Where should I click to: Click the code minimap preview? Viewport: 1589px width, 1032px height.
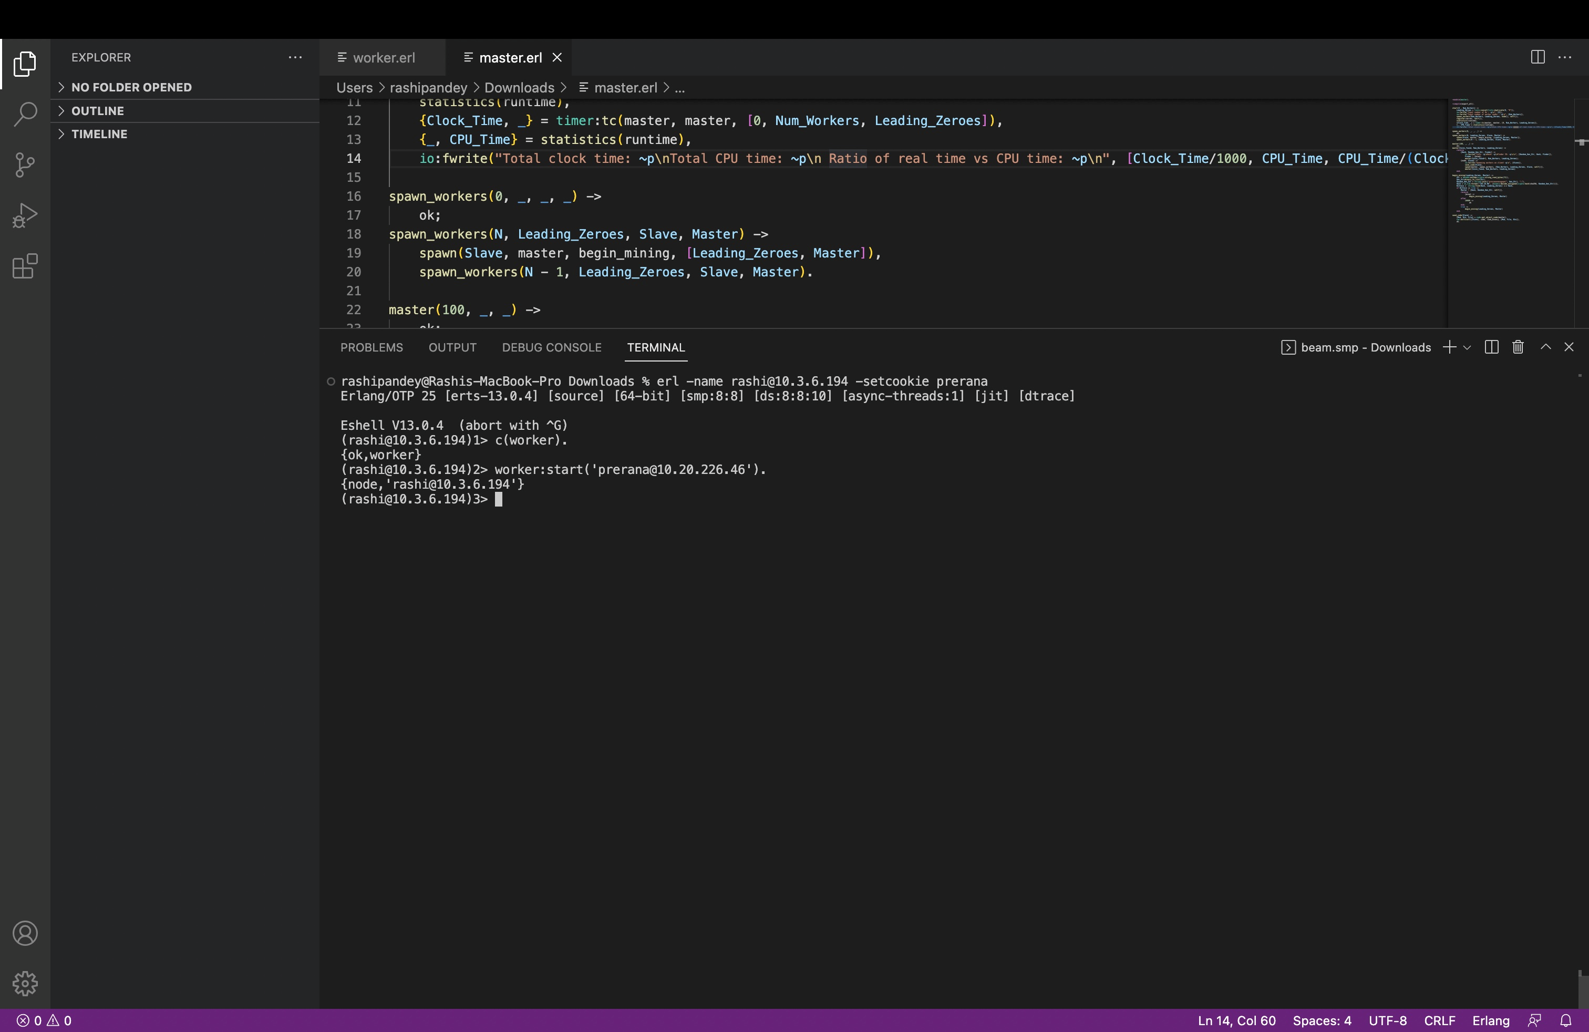[1509, 160]
